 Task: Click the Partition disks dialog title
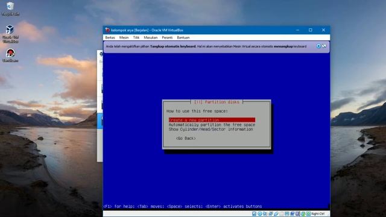coord(217,102)
